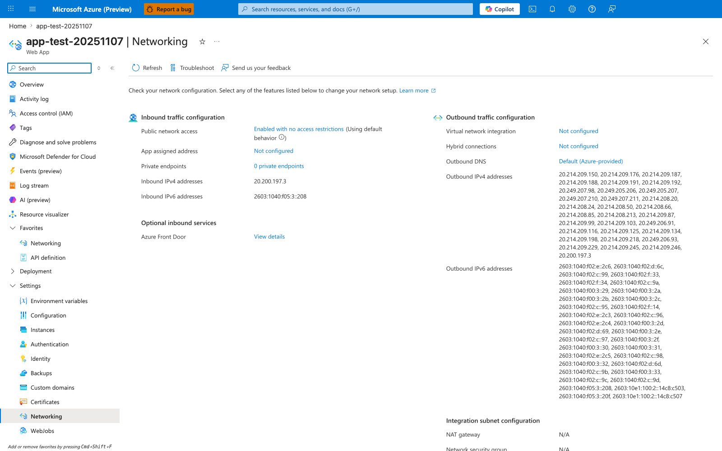Viewport: 722px width, 451px height.
Task: Click Send us your feedback
Action: tap(256, 68)
